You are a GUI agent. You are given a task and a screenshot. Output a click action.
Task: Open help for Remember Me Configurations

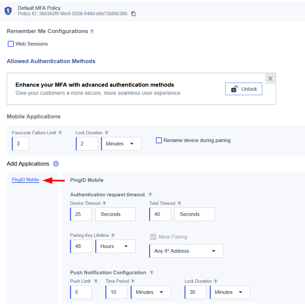(92, 31)
